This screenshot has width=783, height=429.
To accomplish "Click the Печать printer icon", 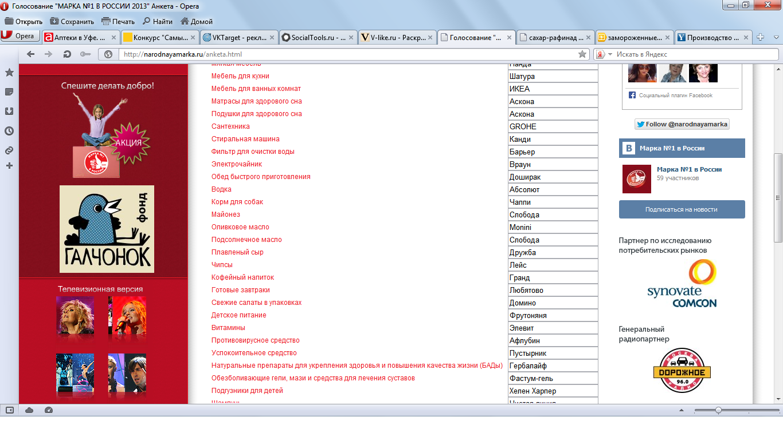I will tap(105, 21).
